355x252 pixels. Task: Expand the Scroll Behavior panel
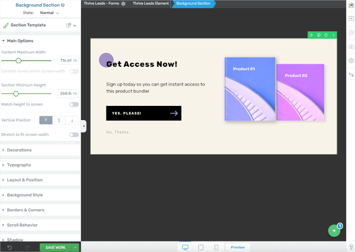pyautogui.click(x=40, y=225)
